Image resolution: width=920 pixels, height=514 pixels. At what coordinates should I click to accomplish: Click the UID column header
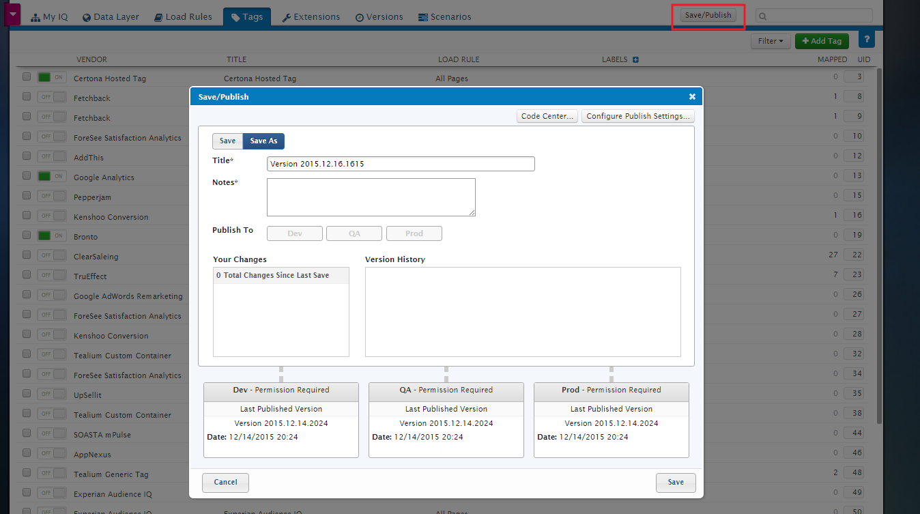[864, 59]
